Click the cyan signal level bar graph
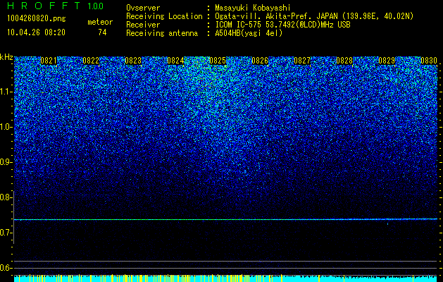This screenshot has height=282, width=443. tap(225, 278)
